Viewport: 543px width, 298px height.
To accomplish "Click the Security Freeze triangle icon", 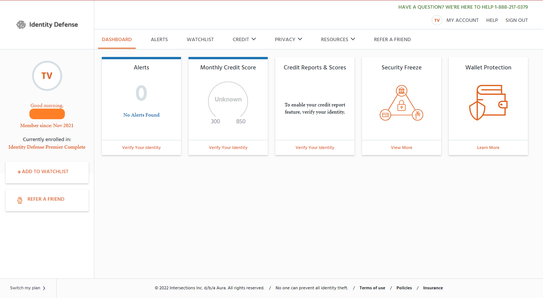I will 401,103.
